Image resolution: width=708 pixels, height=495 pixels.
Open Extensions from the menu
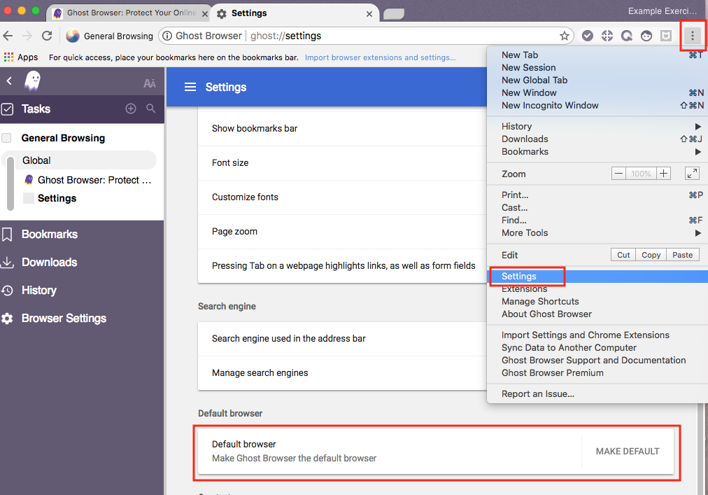point(597,289)
